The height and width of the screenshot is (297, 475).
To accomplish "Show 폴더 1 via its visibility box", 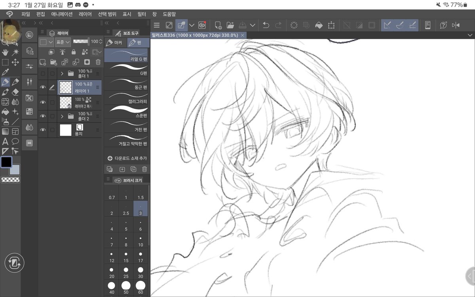I will [x=43, y=73].
